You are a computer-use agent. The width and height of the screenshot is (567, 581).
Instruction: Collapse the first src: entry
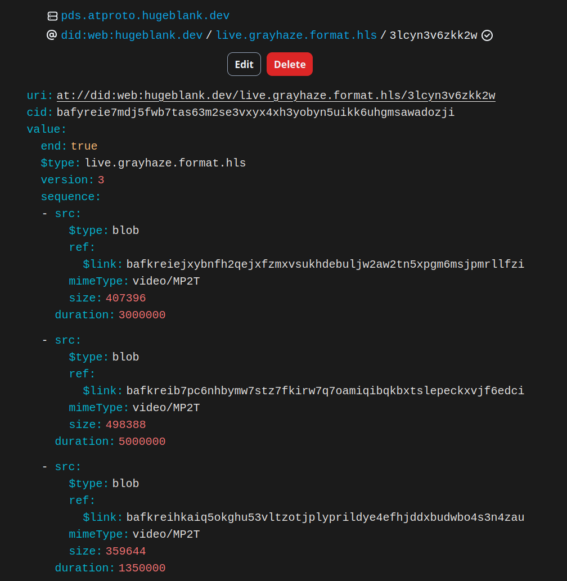coord(68,214)
